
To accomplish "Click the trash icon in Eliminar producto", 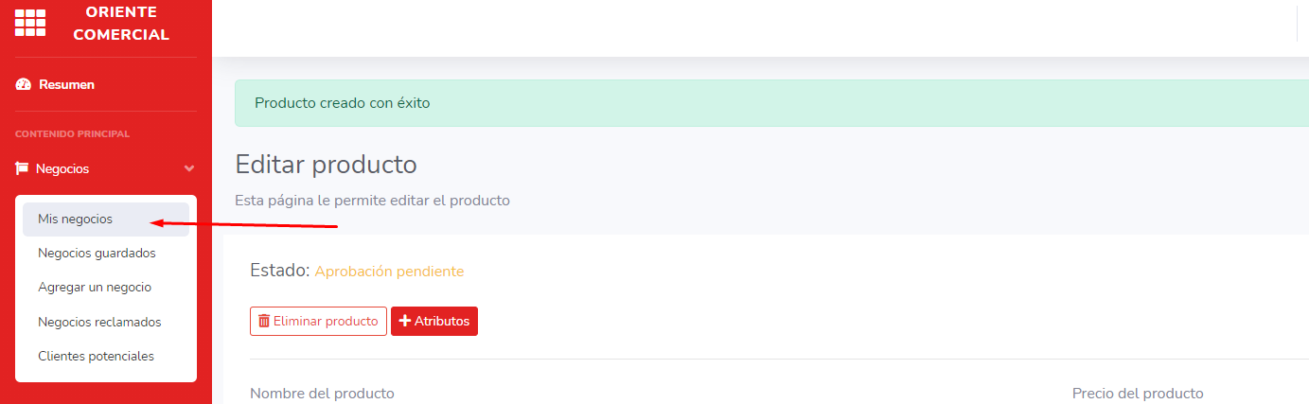I will [264, 321].
